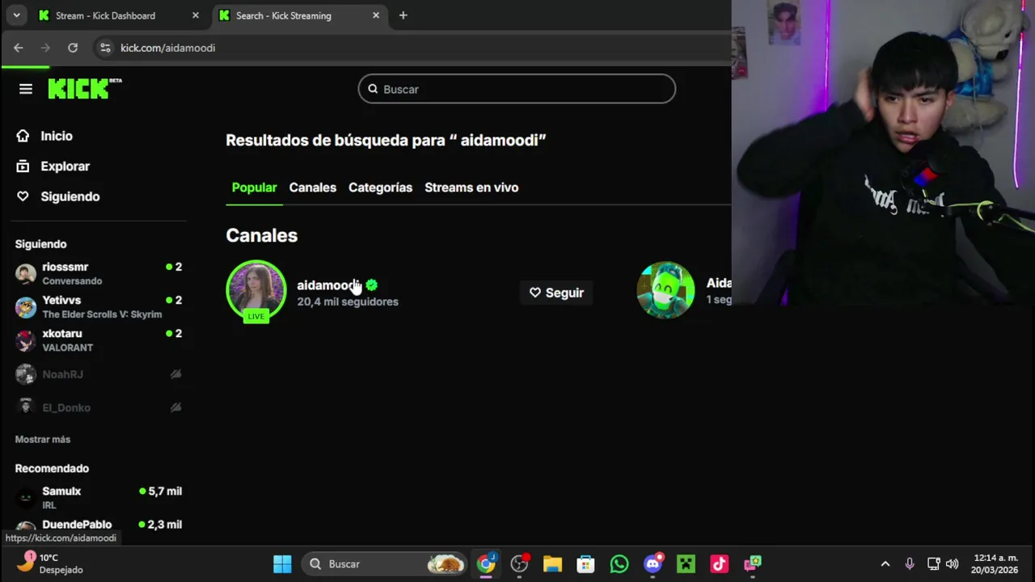The width and height of the screenshot is (1035, 582).
Task: Click NoahRJ avatar in sidebar
Action: pyautogui.click(x=26, y=374)
